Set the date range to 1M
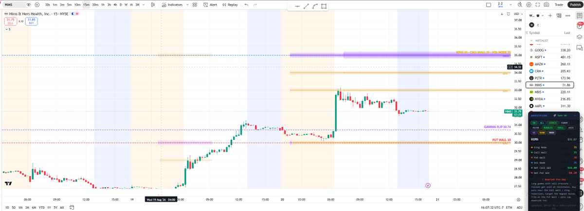 (20, 207)
